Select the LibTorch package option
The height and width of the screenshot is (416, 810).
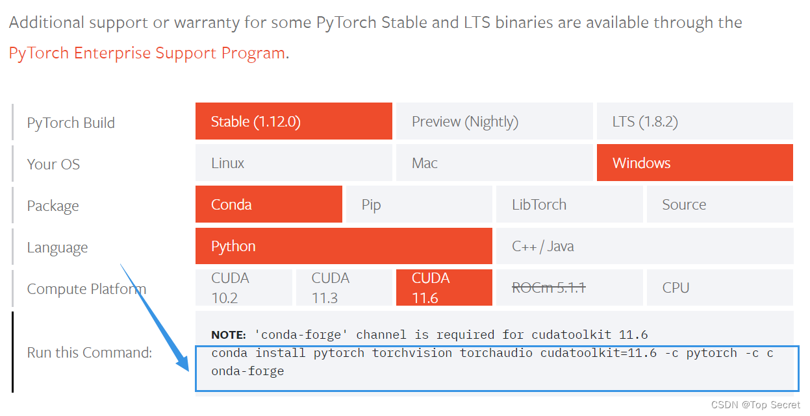[x=570, y=204]
